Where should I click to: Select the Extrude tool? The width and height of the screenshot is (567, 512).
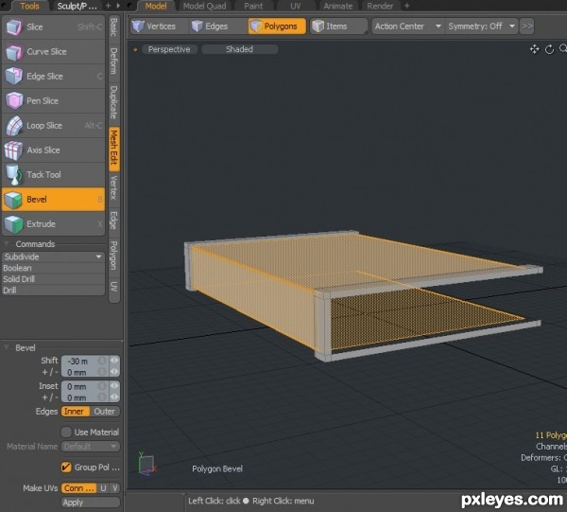tap(53, 224)
